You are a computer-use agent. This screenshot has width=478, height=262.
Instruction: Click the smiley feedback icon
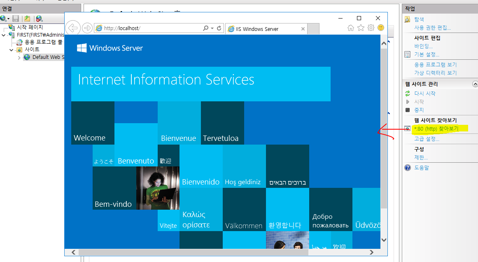[x=381, y=28]
